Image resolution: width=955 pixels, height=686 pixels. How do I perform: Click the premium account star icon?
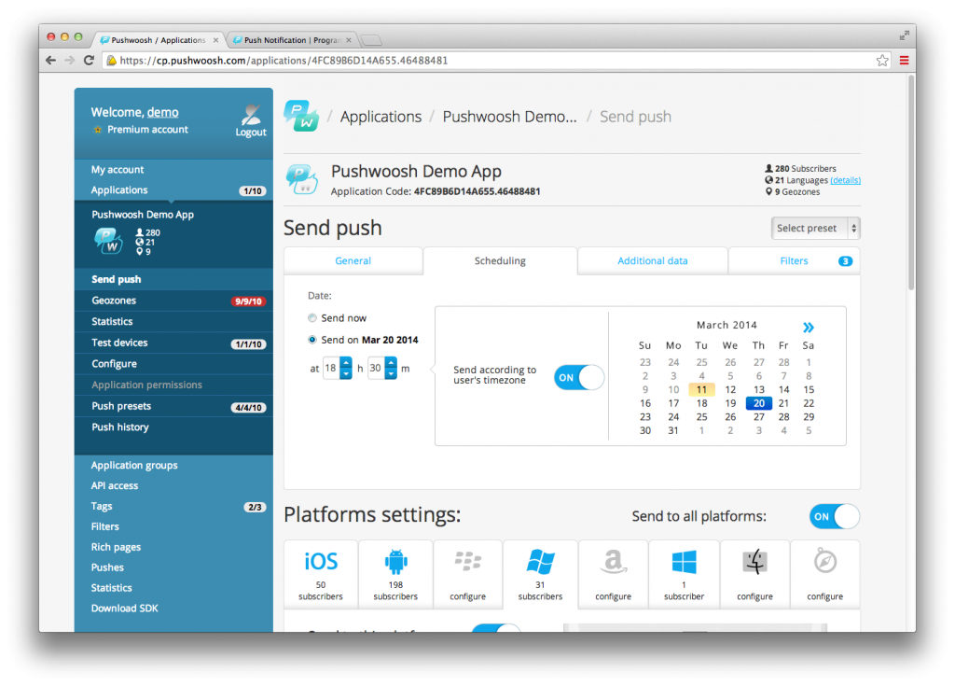coord(97,130)
